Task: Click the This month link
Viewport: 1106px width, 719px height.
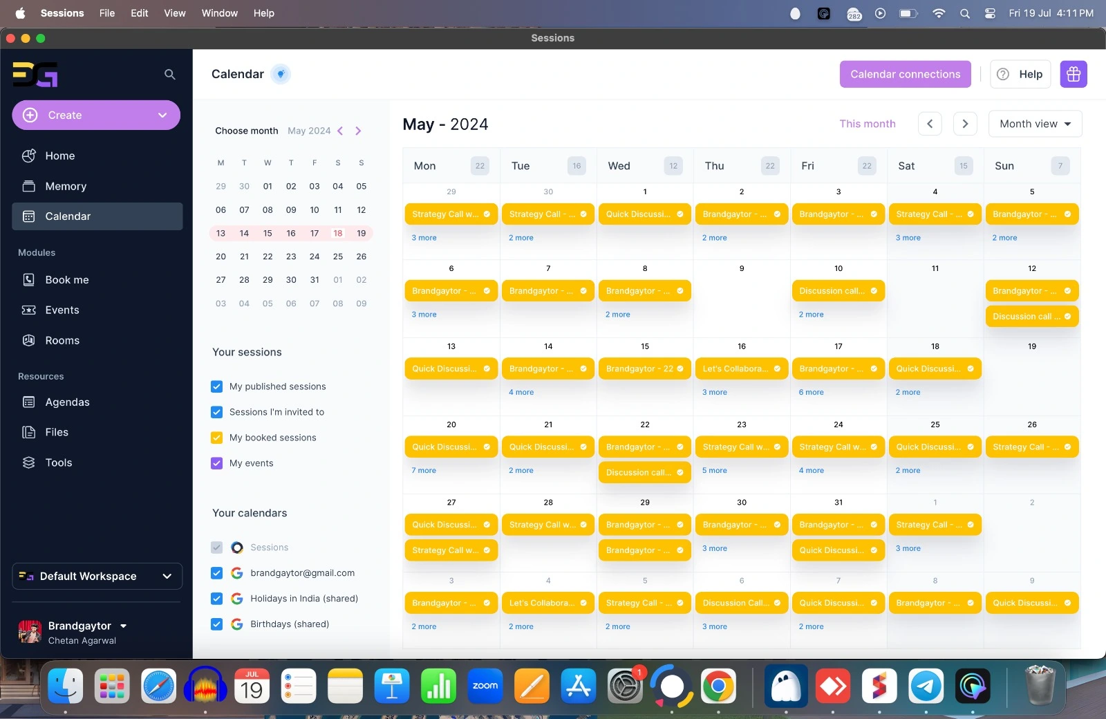Action: (x=867, y=124)
